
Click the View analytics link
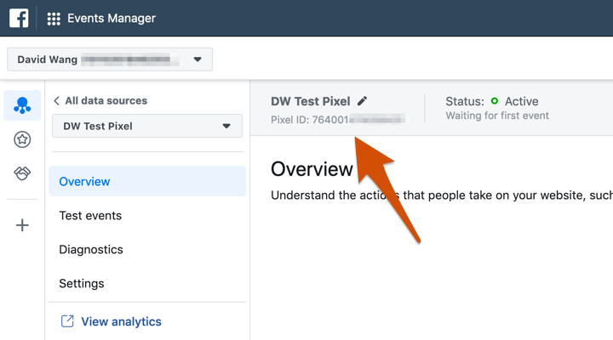click(121, 321)
